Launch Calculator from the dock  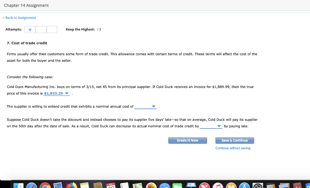(271, 186)
